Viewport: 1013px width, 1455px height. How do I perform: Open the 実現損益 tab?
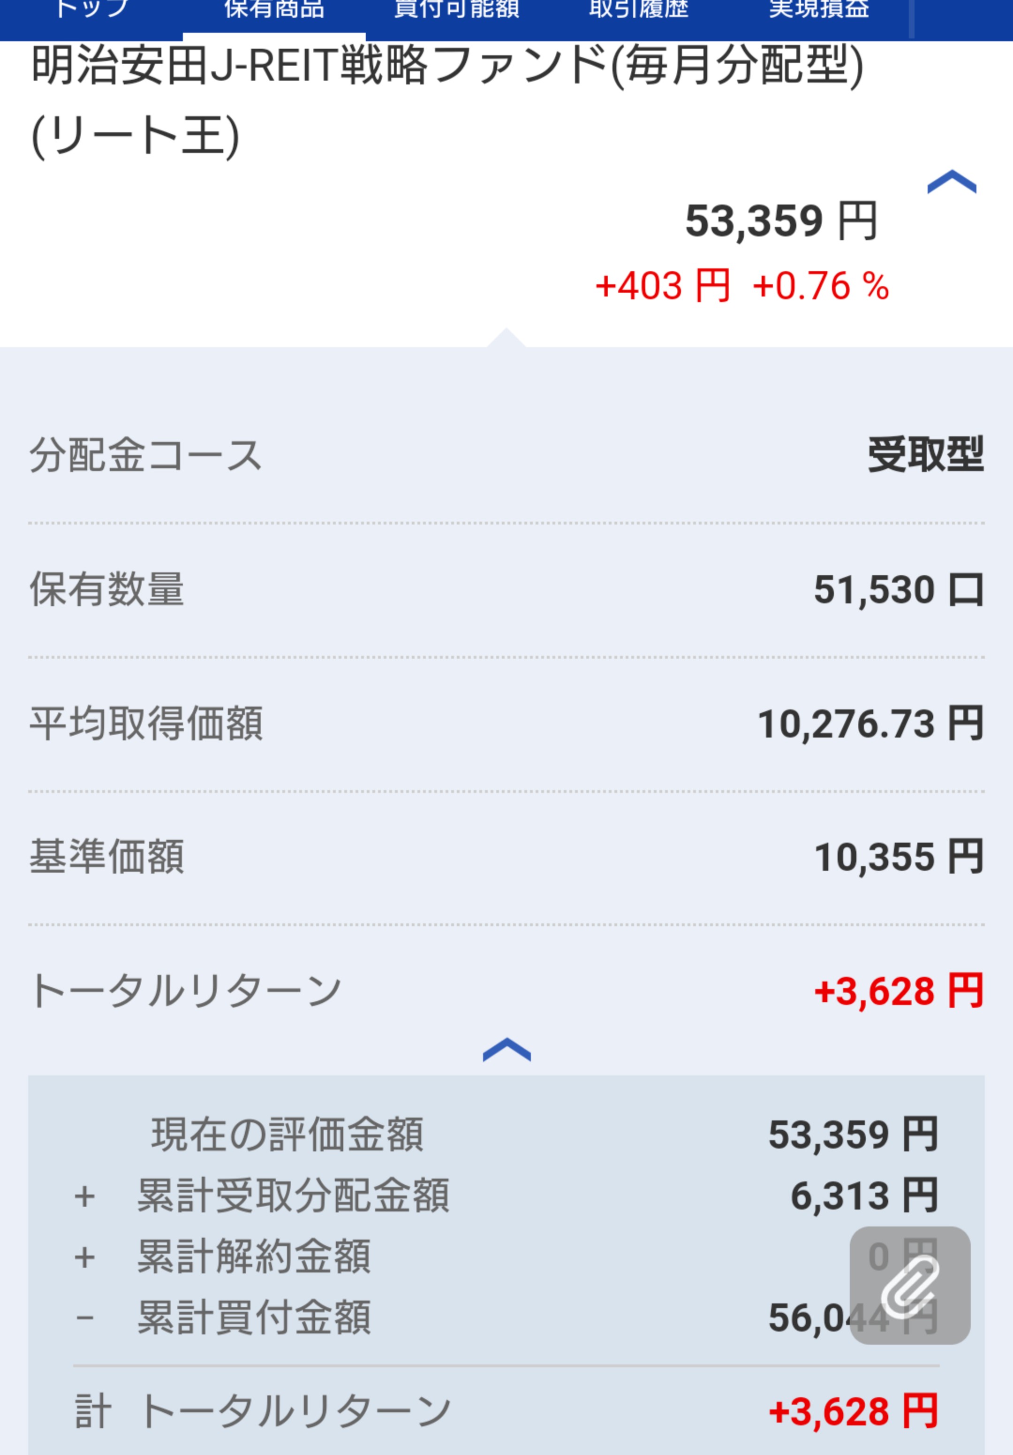(x=818, y=10)
